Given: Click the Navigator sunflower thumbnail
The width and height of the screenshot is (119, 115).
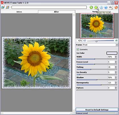Looking at the screenshot, I should (97, 26).
